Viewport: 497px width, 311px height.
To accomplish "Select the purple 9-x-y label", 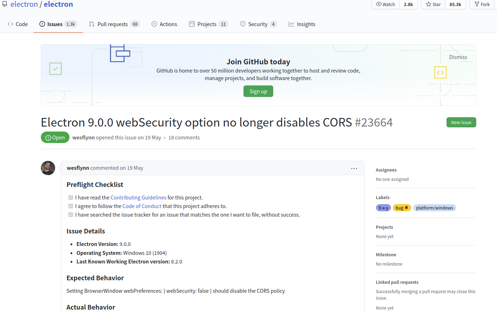I will click(383, 208).
